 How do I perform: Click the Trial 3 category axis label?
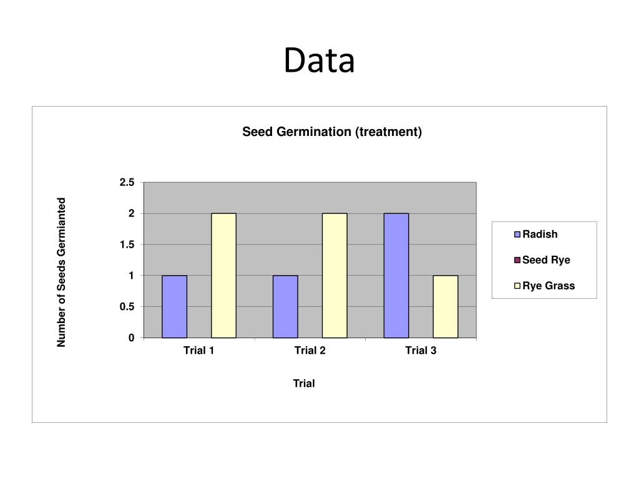click(x=421, y=351)
